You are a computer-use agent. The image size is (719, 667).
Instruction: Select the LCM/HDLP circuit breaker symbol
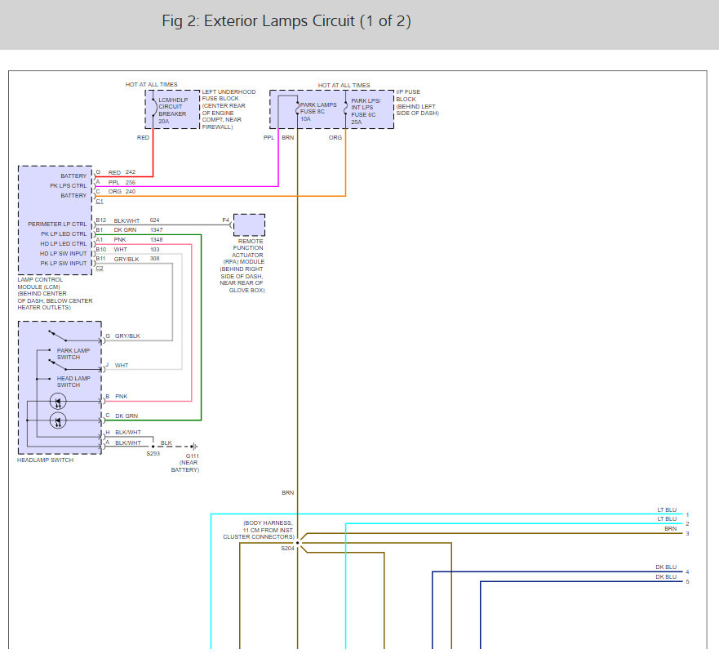tap(153, 108)
